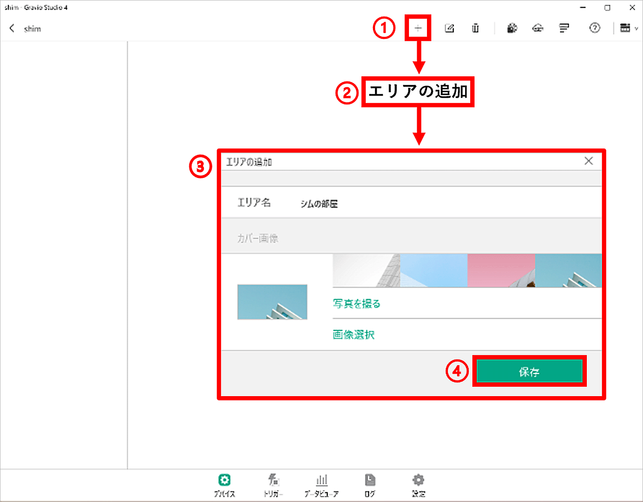Viewport: 643px width, 502px height.
Task: Click the カバー画像 label text
Action: (258, 238)
